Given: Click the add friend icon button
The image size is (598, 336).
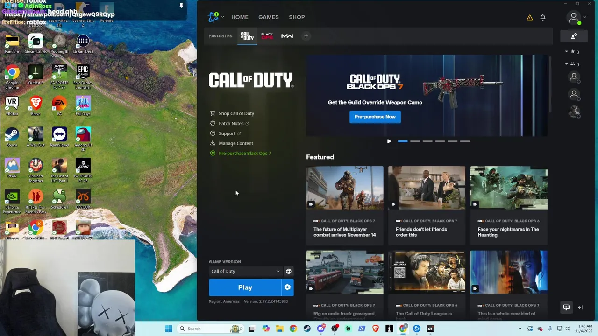Looking at the screenshot, I should click(574, 36).
